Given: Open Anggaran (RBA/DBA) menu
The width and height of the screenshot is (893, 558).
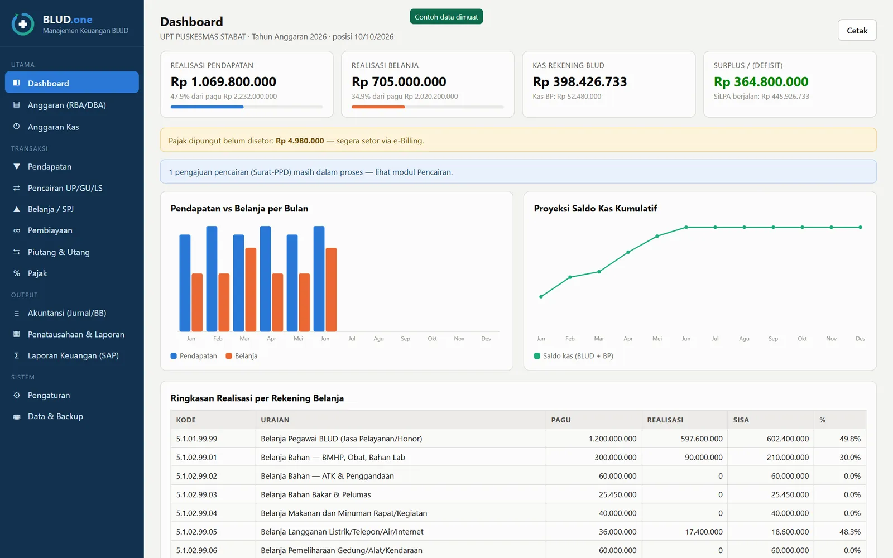Looking at the screenshot, I should (x=72, y=105).
